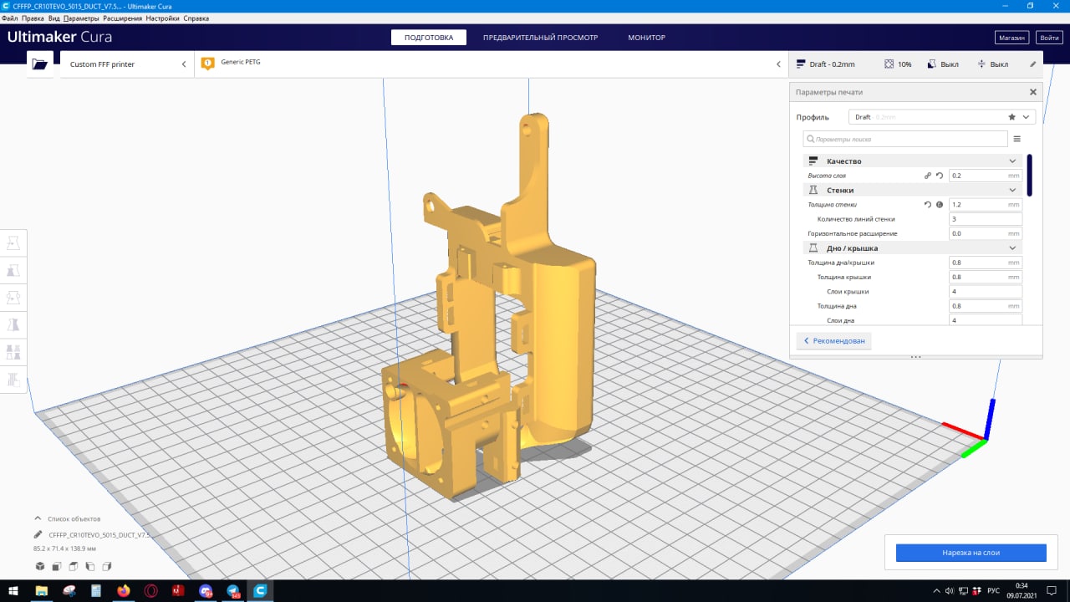The height and width of the screenshot is (602, 1070).
Task: Switch to ПОДГОТОВКА stage tab
Action: click(429, 38)
